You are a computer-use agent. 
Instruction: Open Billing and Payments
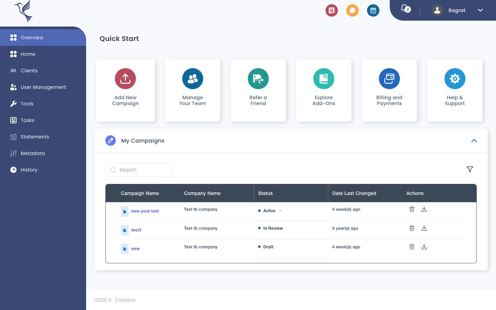[389, 90]
